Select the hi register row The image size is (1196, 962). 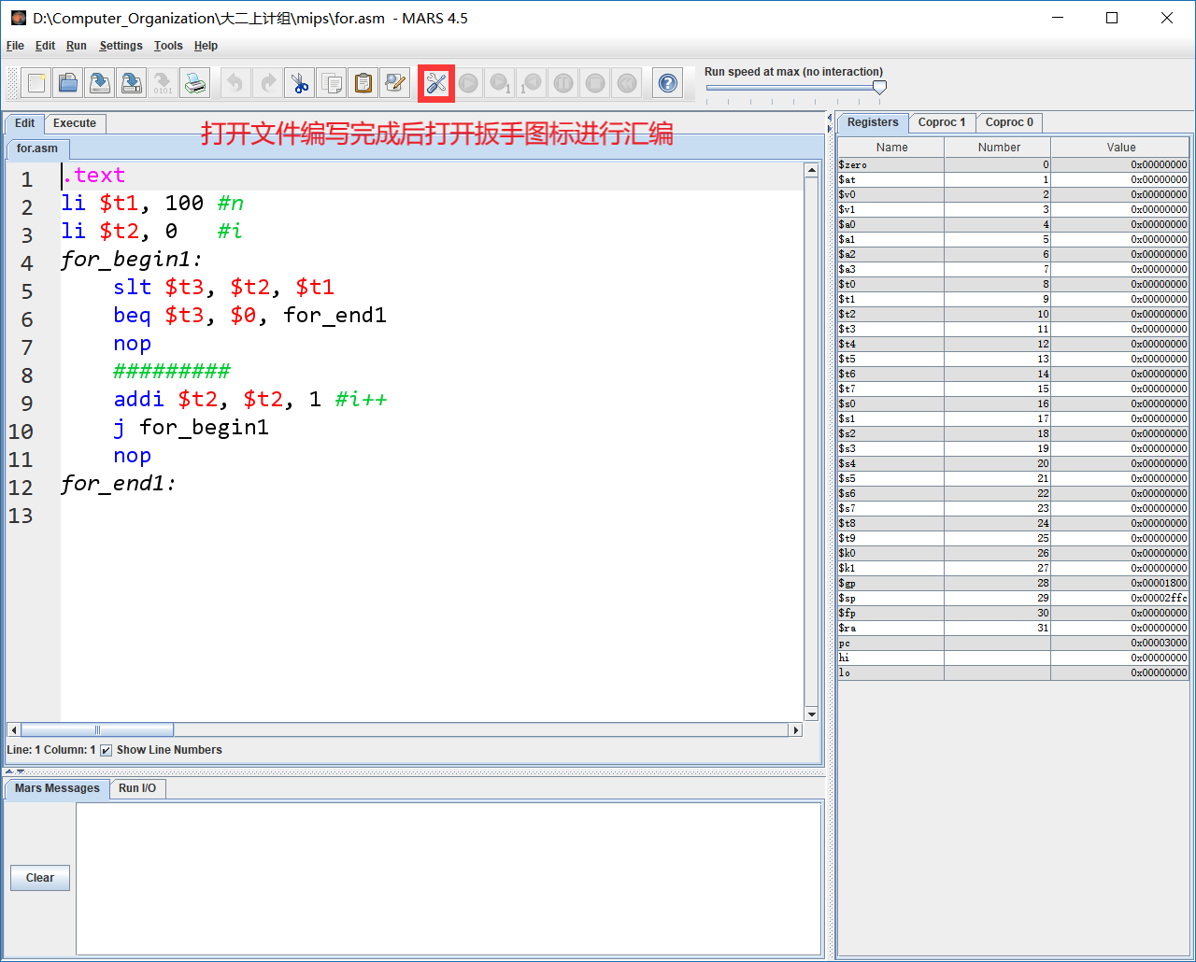coord(1013,658)
